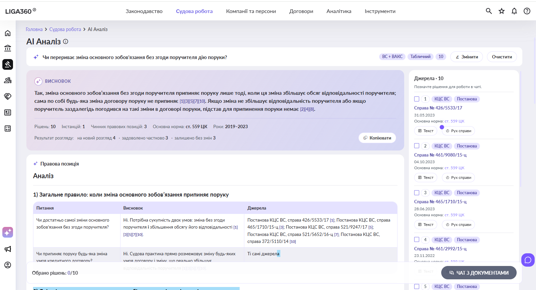Screen dimensions: 536x290
Task: Follow the Головна breadcrumb link
Action: click(34, 29)
